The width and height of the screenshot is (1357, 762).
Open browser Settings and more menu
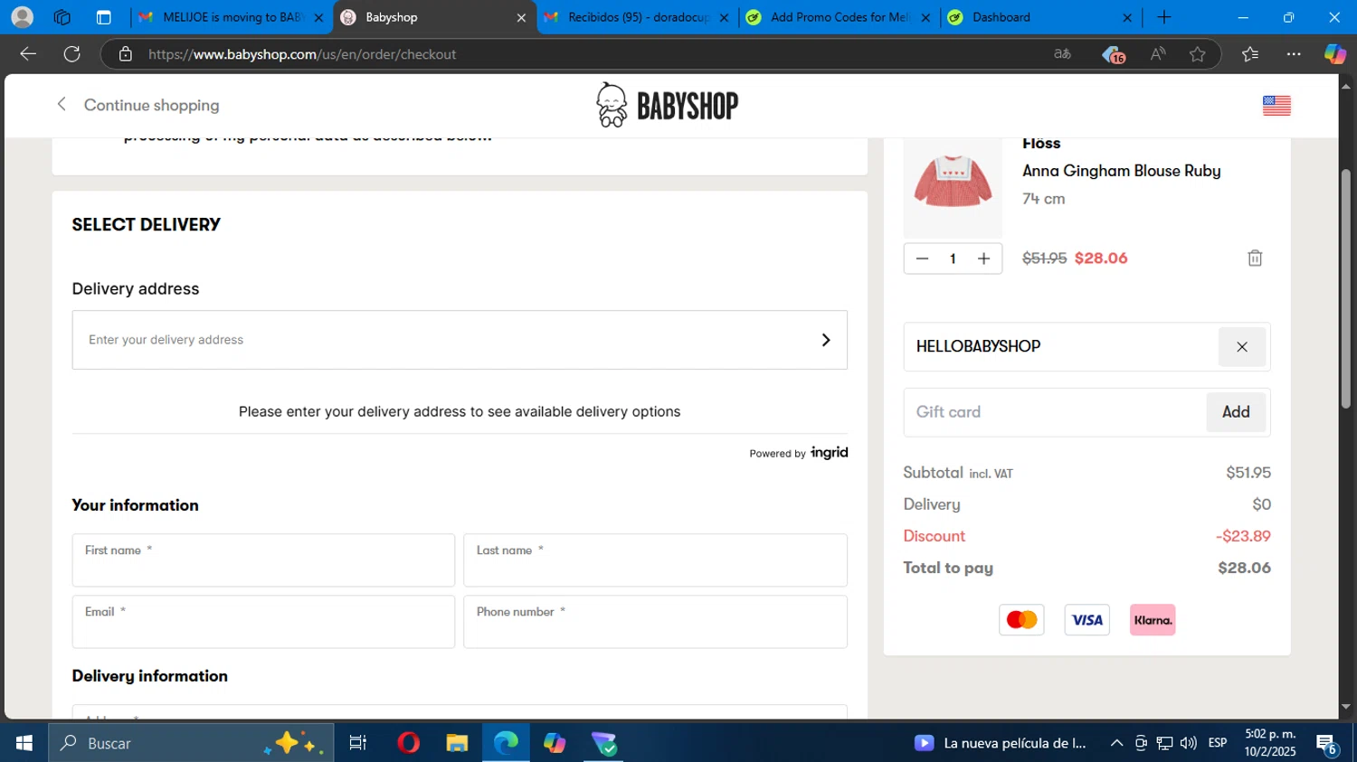(x=1294, y=54)
